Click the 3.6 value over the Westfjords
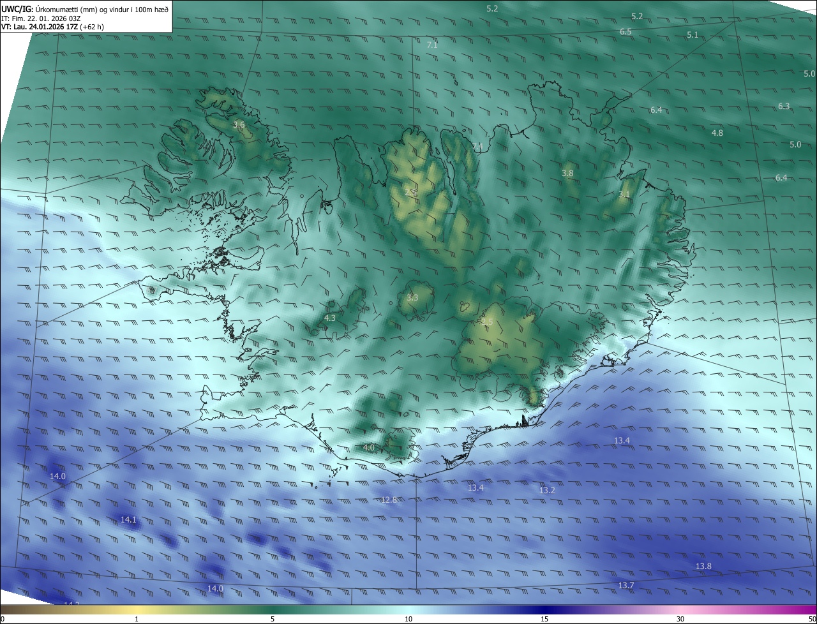The height and width of the screenshot is (624, 817). 239,125
